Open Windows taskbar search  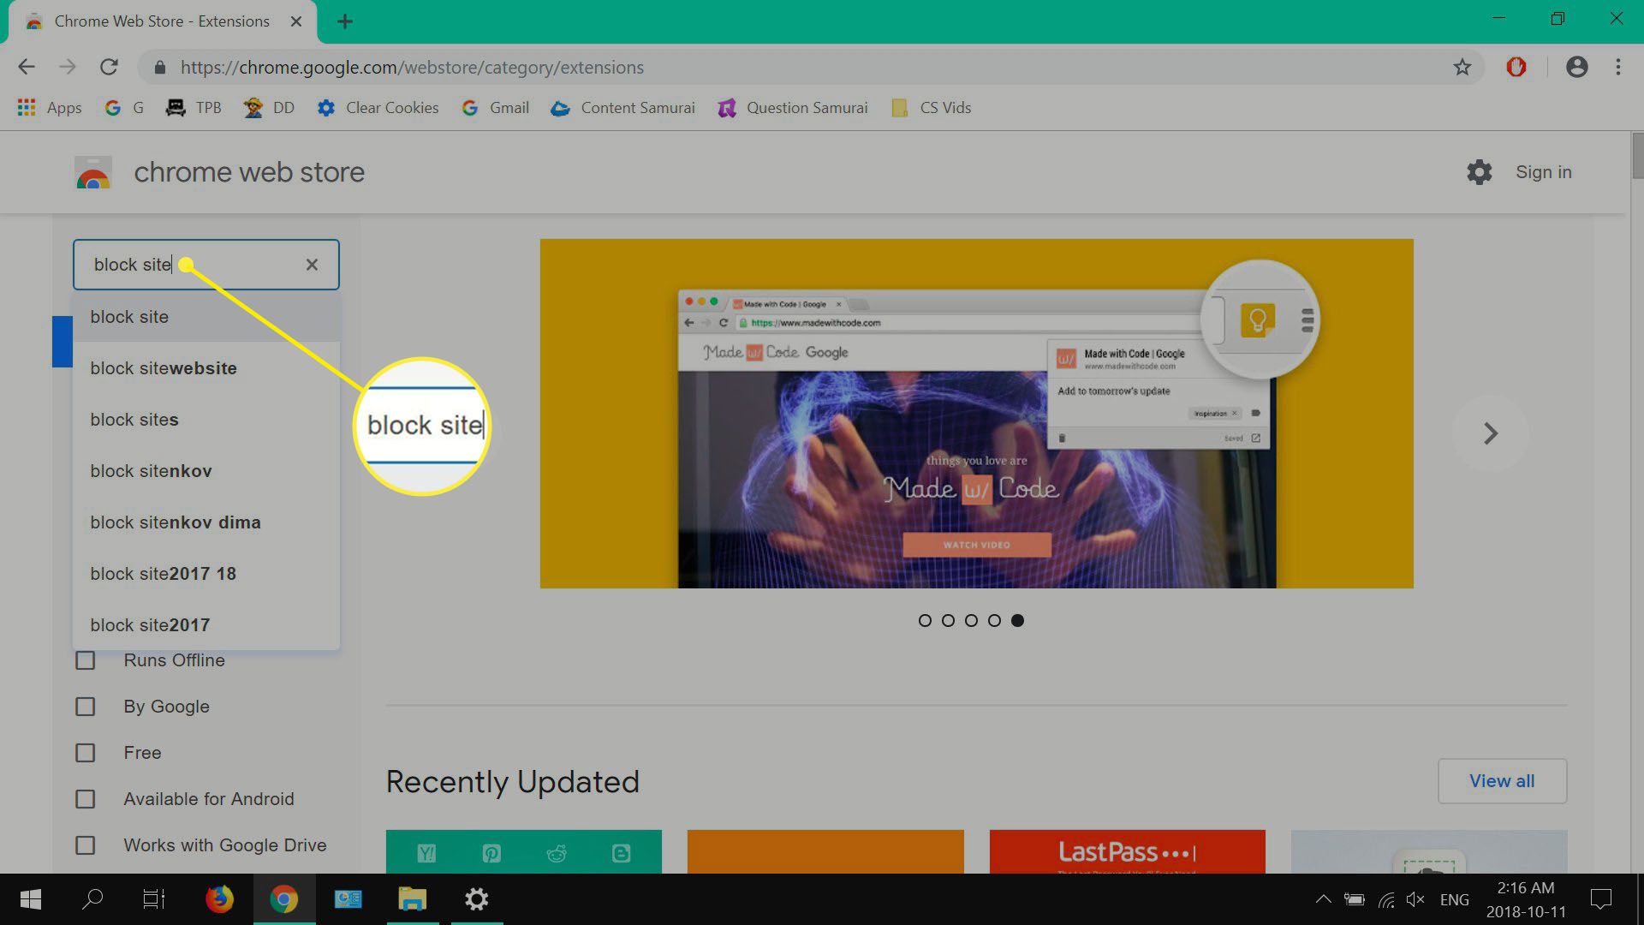(x=92, y=899)
